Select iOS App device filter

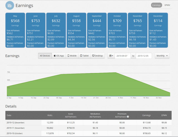tap(59, 56)
